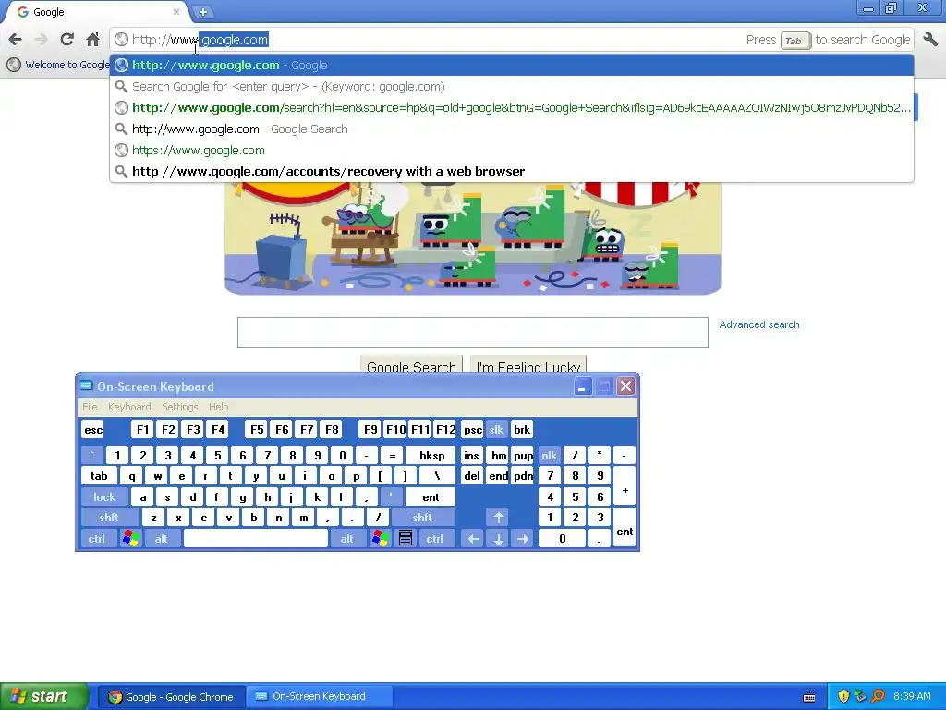Screen dimensions: 946x710
Task: Open On-Screen Keyboard Settings menu
Action: (180, 407)
